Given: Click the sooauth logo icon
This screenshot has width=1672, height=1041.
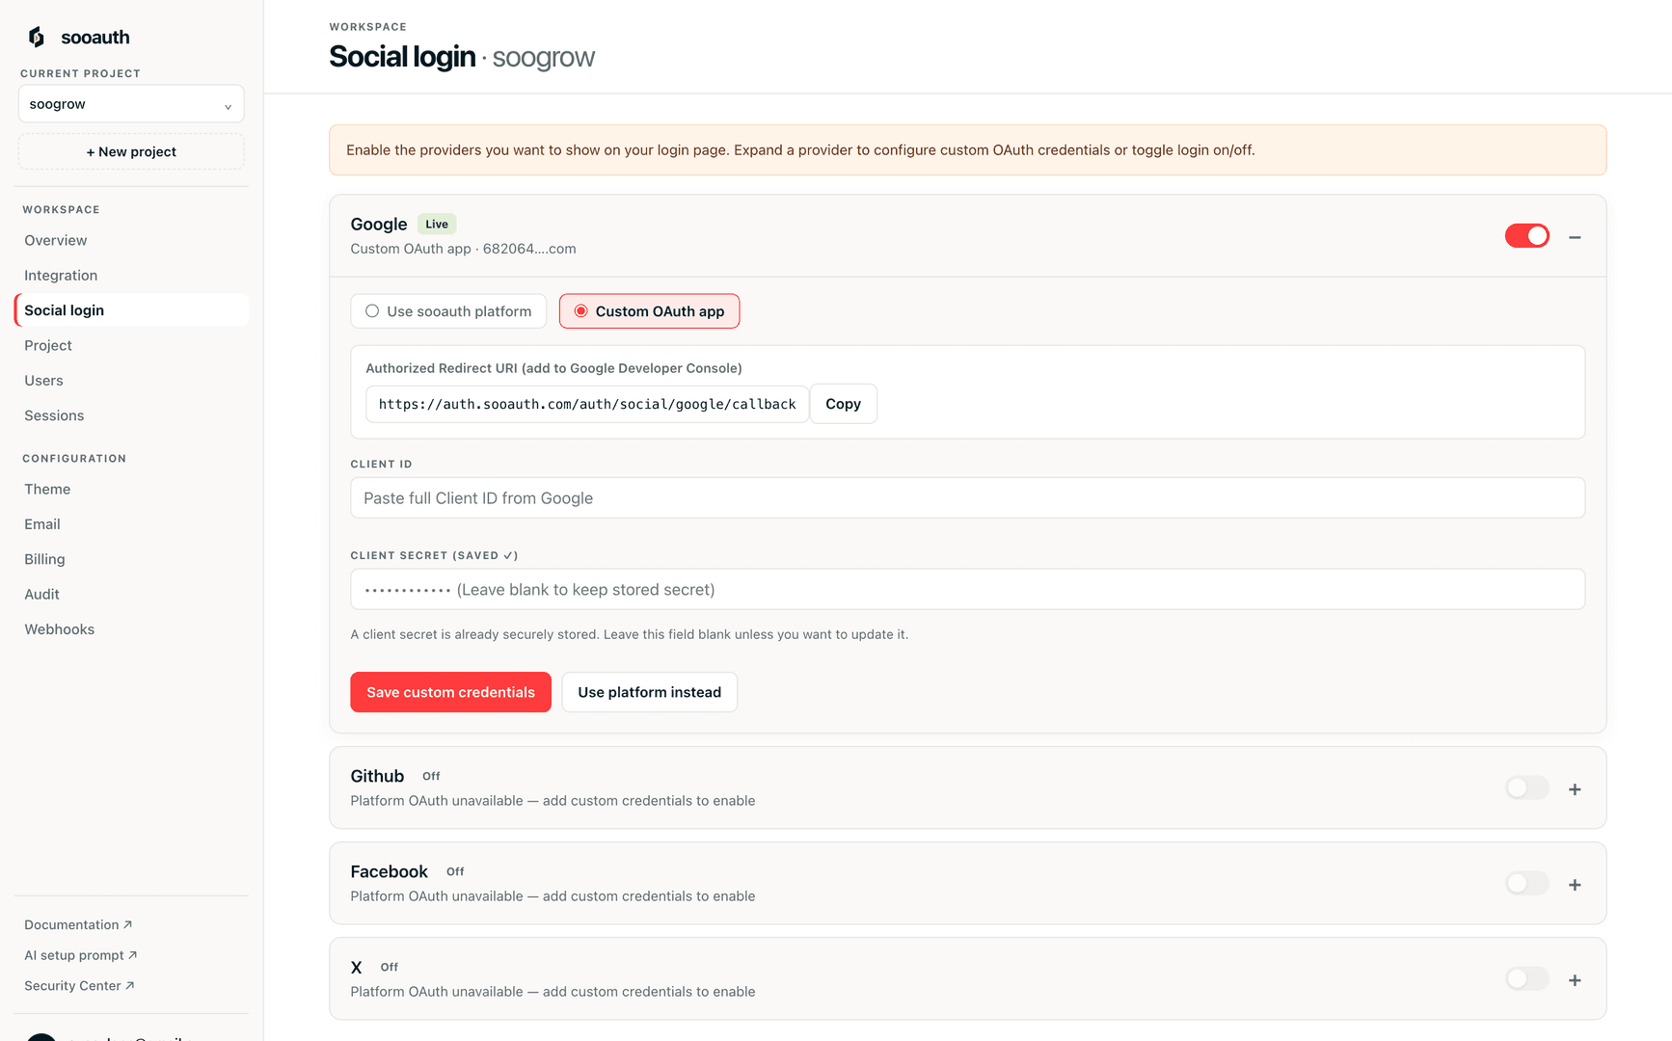Looking at the screenshot, I should point(37,37).
